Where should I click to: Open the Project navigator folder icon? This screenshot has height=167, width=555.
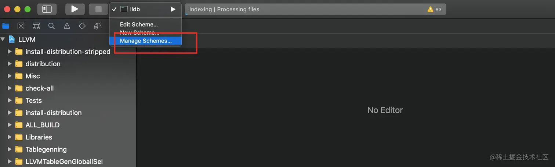(x=6, y=26)
